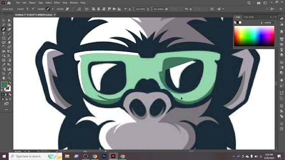Viewport: 285px width, 160px height.
Task: Select the Direct Selection tool
Action: click(9, 20)
